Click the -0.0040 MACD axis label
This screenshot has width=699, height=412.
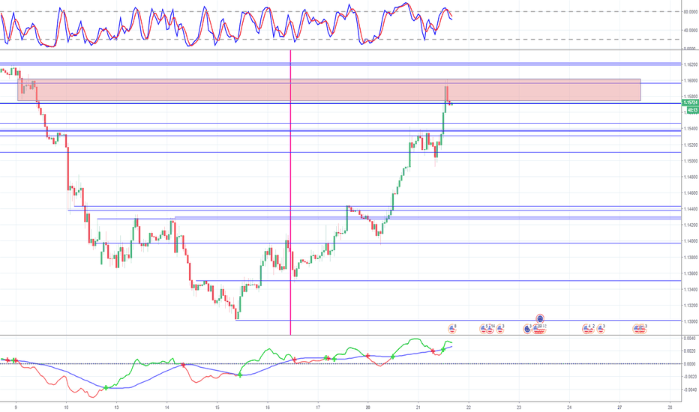point(689,390)
